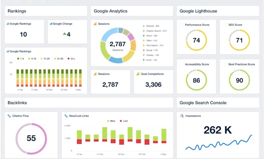
Task: Click the Goal Completions tile title
Action: point(152,74)
